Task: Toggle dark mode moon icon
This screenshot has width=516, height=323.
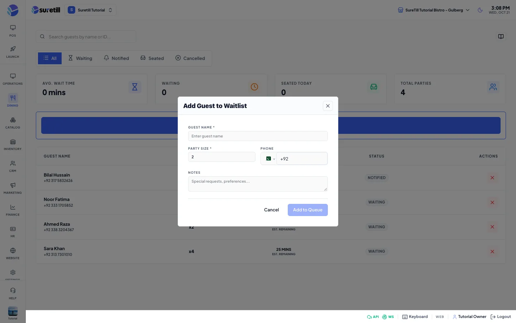Action: coord(480,10)
